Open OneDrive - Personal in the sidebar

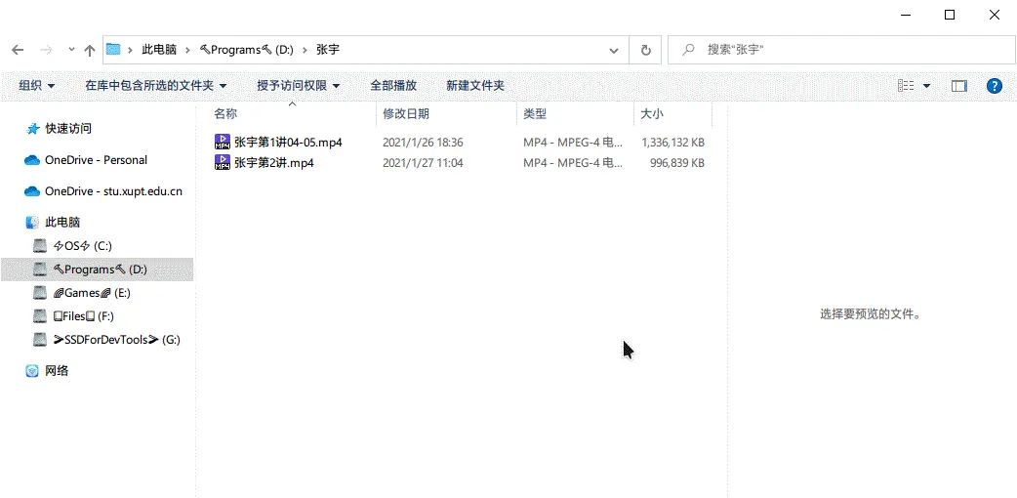coord(96,160)
